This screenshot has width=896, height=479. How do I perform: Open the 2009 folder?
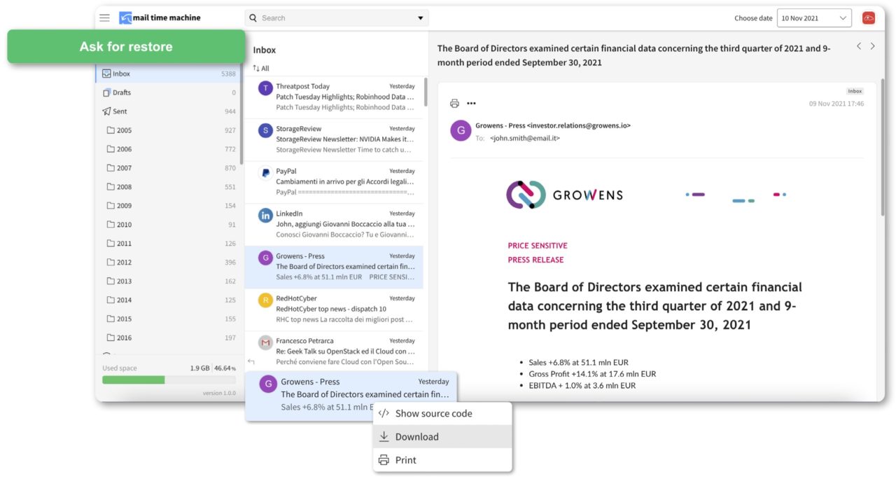(x=168, y=206)
